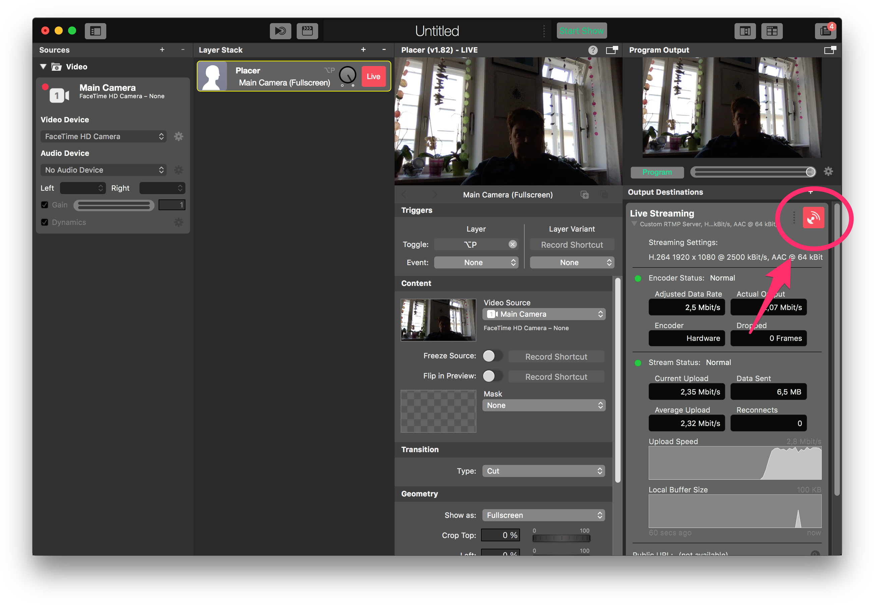Open the Show as Fullscreen dropdown

point(543,515)
